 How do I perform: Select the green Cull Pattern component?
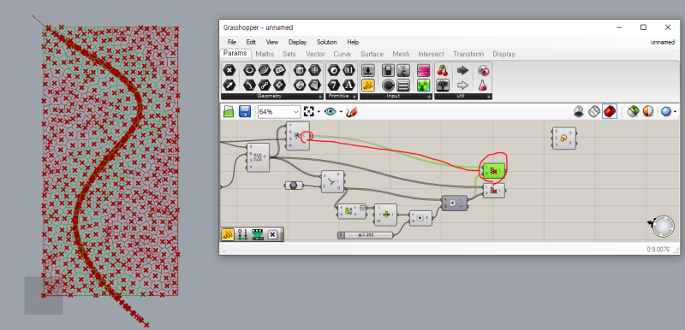coord(494,170)
